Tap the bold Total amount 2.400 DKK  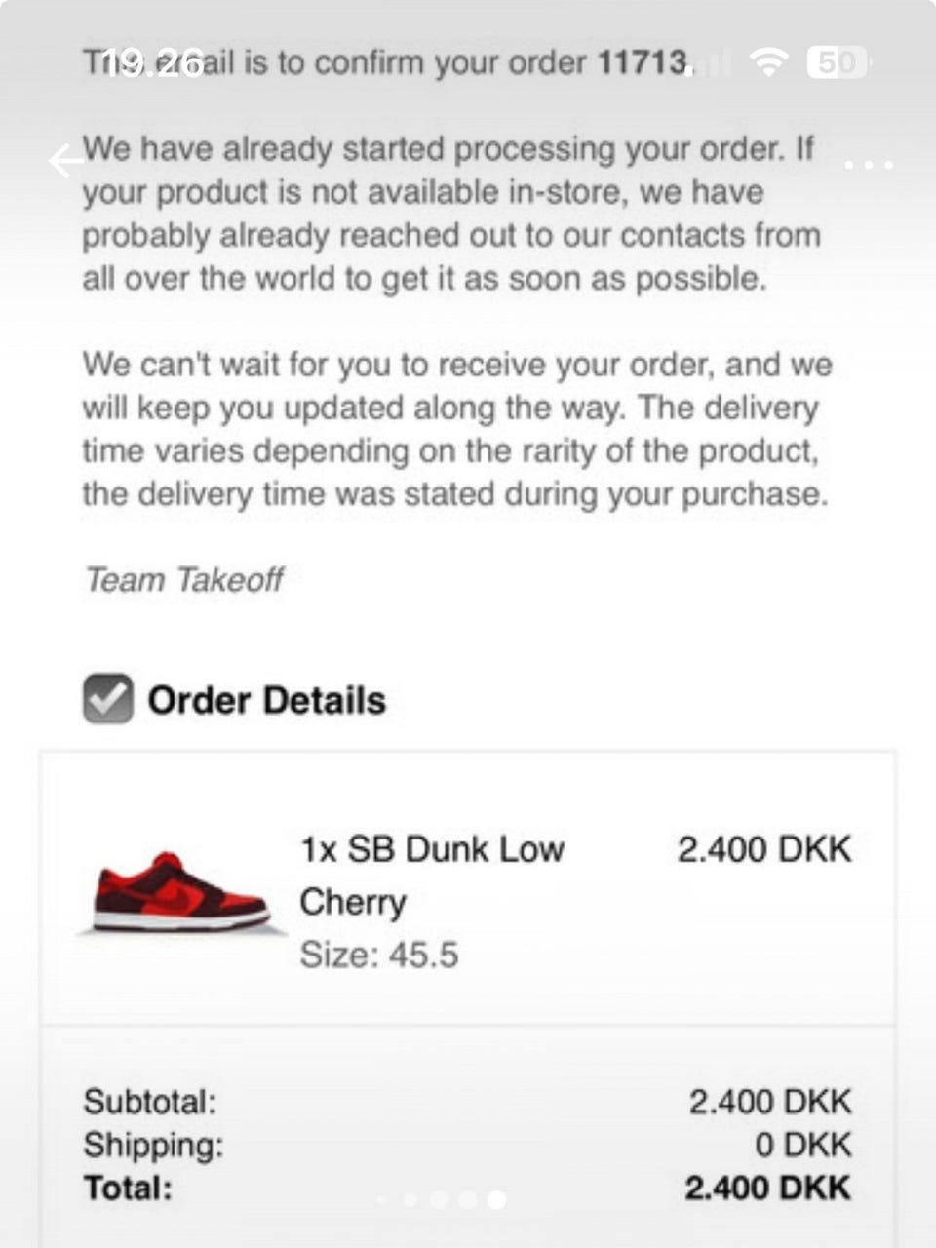[767, 1188]
